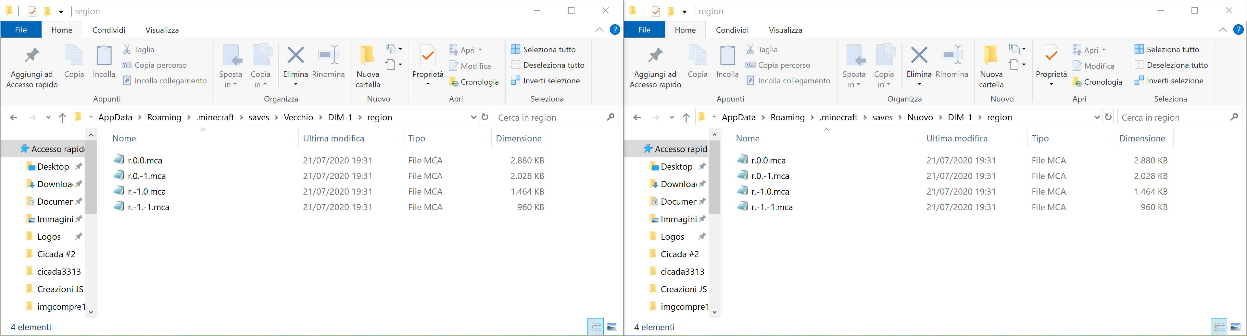The width and height of the screenshot is (1247, 336).
Task: Expand the address history dropdown in the Nuovo window
Action: [1097, 117]
